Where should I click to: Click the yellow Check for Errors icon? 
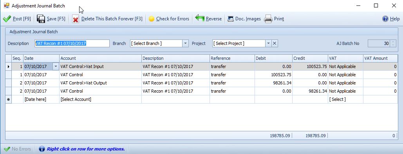pyautogui.click(x=152, y=19)
